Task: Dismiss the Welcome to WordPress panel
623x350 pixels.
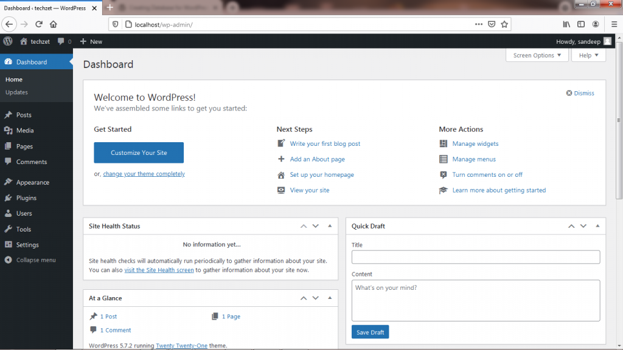Action: [x=580, y=93]
